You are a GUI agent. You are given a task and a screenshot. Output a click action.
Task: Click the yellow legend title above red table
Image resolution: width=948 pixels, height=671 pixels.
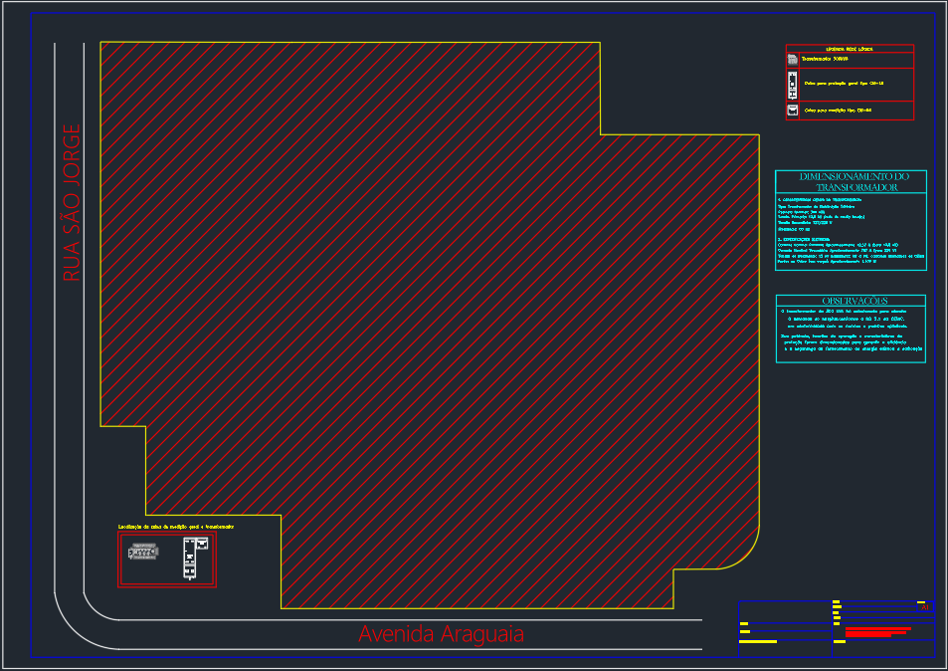[849, 48]
